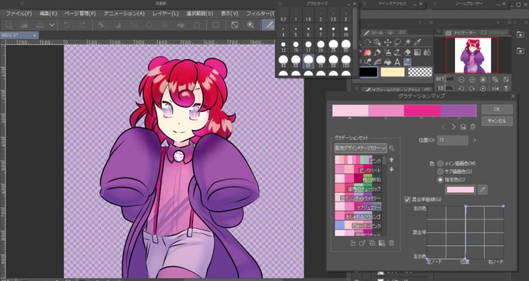The width and height of the screenshot is (529, 281).
Task: Adjust the Navigator zoom slider beside 80.5
Action: click(x=450, y=79)
